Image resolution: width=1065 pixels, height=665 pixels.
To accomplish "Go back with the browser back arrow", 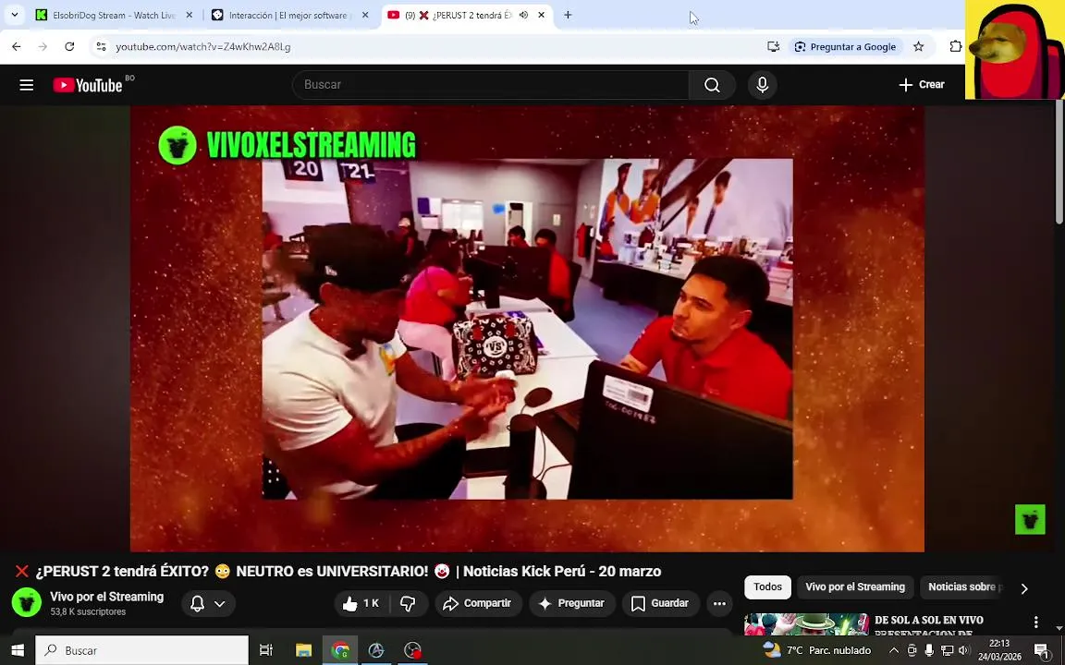I will (x=17, y=47).
